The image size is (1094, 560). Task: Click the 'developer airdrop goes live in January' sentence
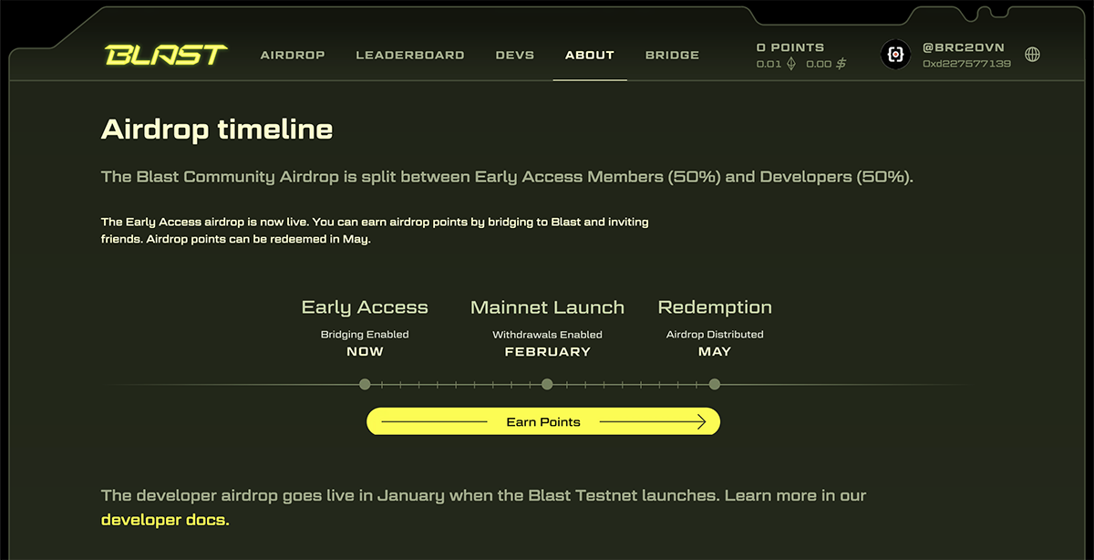(x=483, y=496)
